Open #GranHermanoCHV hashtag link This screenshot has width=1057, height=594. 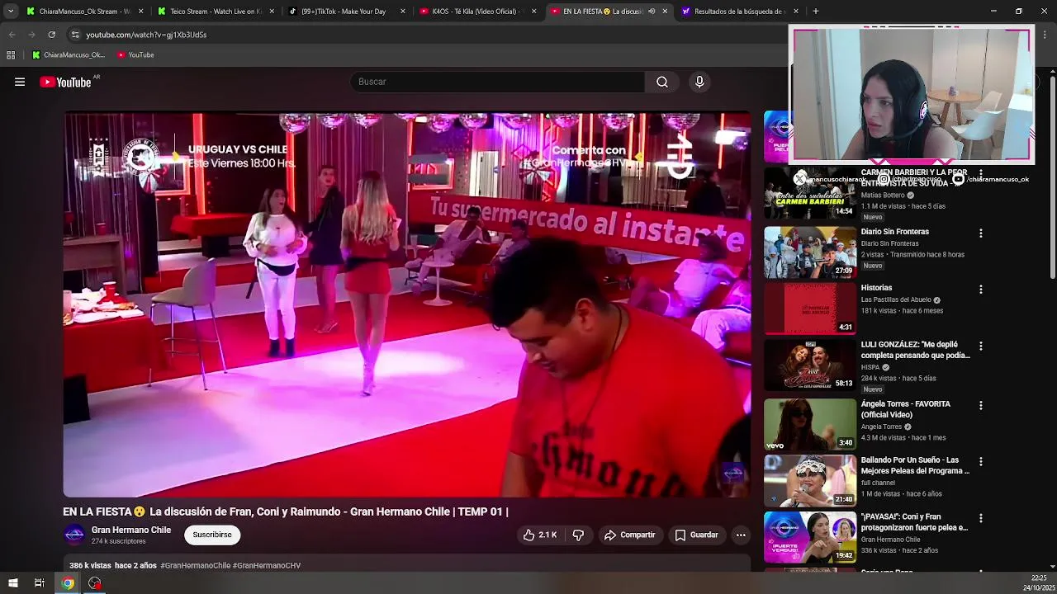click(x=267, y=566)
